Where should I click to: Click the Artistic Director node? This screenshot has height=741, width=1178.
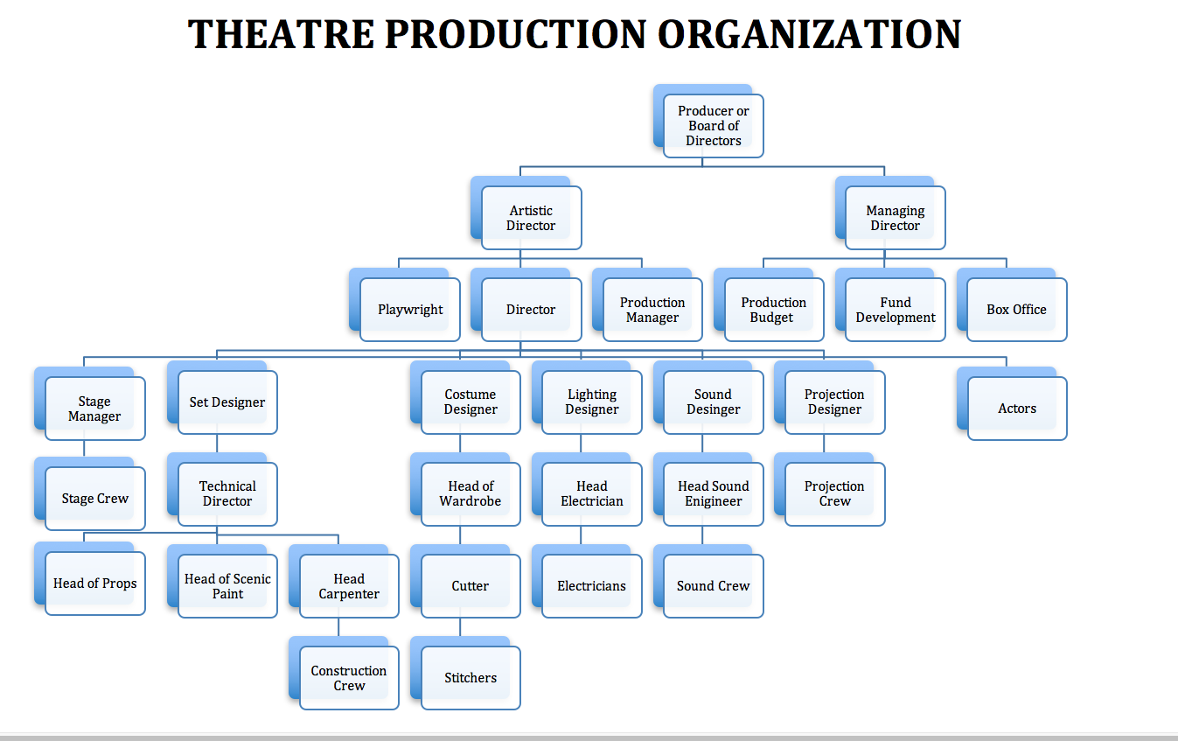click(531, 218)
